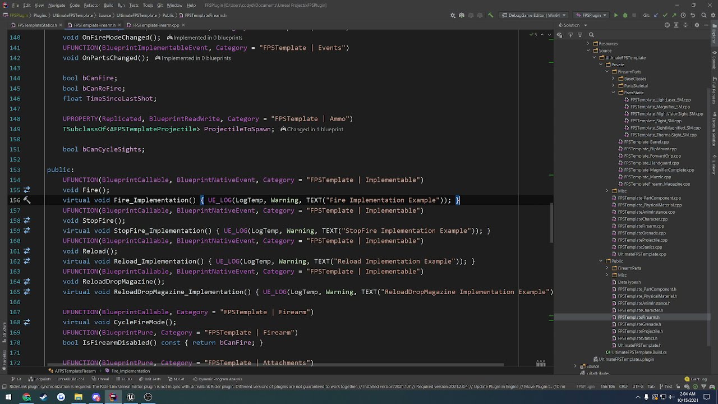Collapse the Source folder in tree
Viewport: 718px width, 404px height.
[588, 50]
